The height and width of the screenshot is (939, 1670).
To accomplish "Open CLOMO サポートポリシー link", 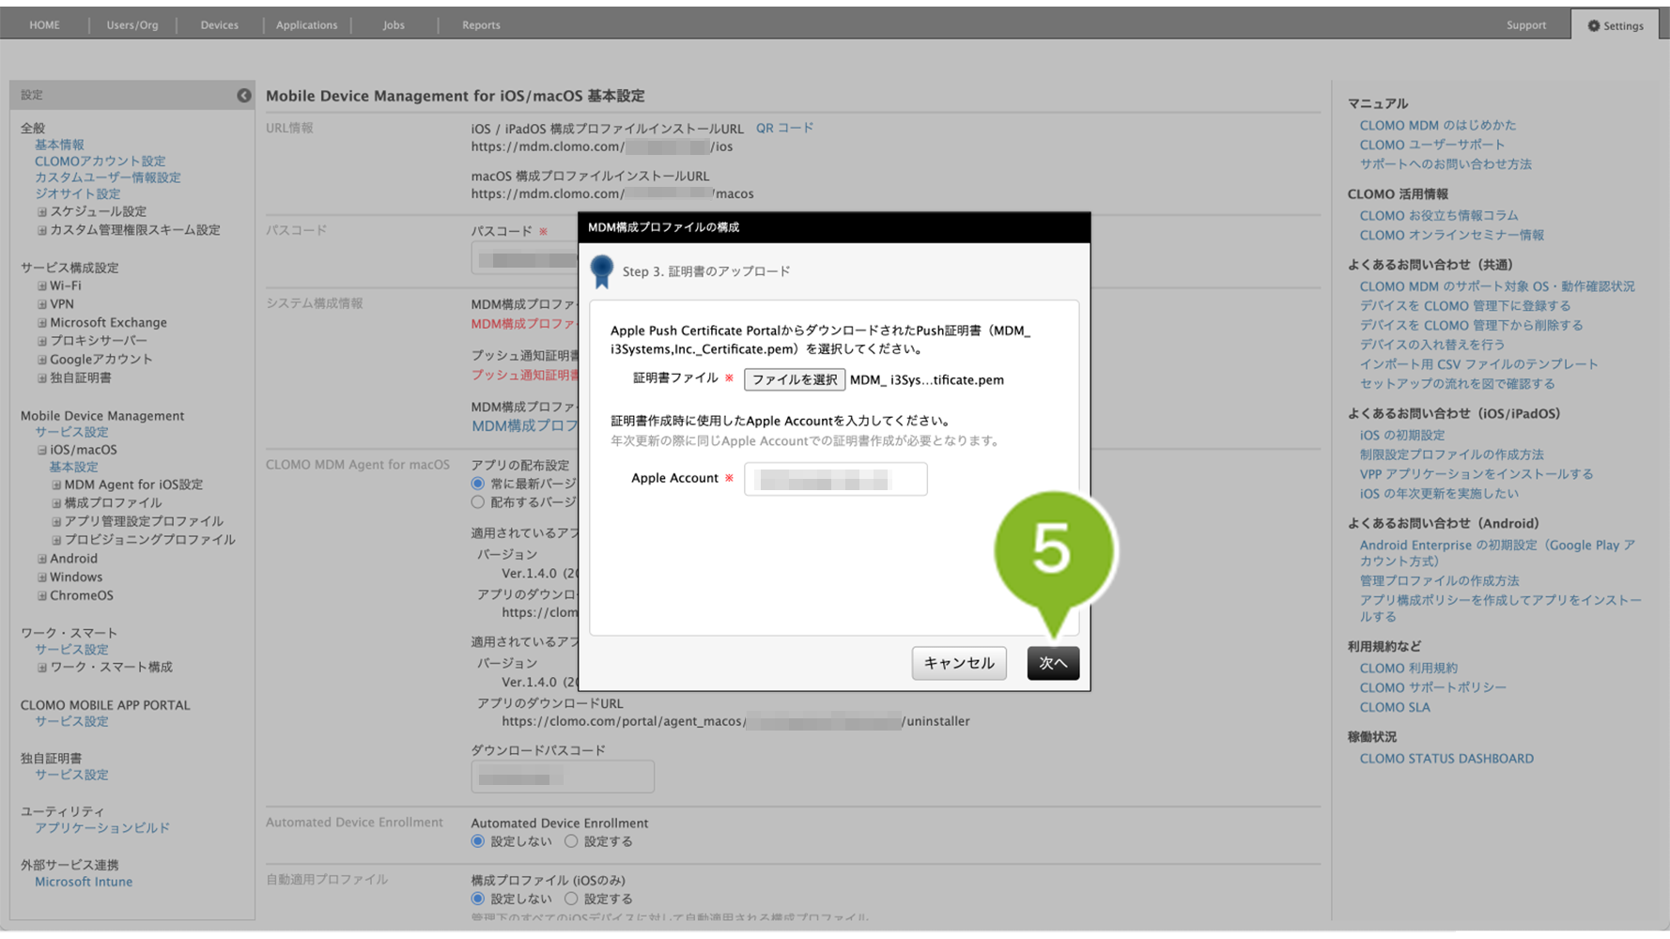I will (1432, 688).
